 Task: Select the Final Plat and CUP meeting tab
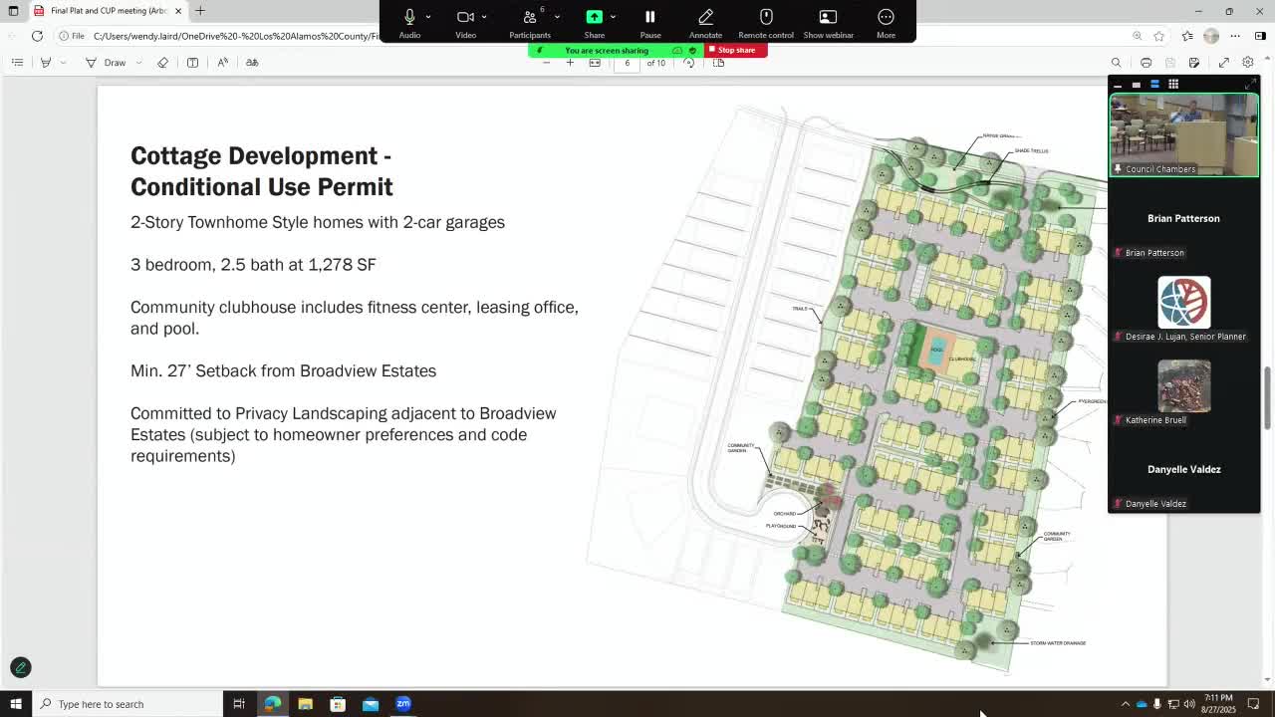tap(108, 11)
